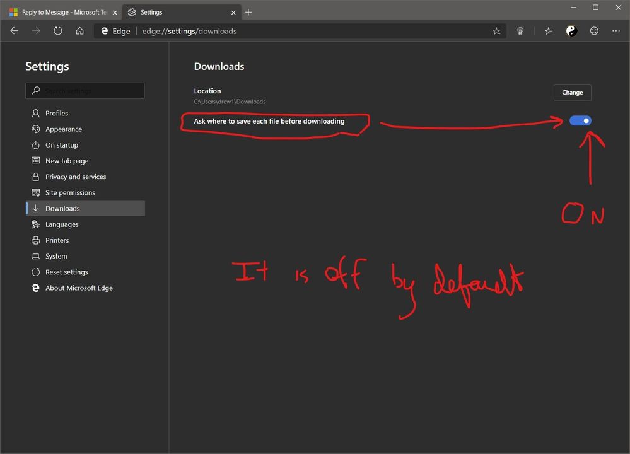Open the Settings and more ellipsis menu

pos(616,31)
